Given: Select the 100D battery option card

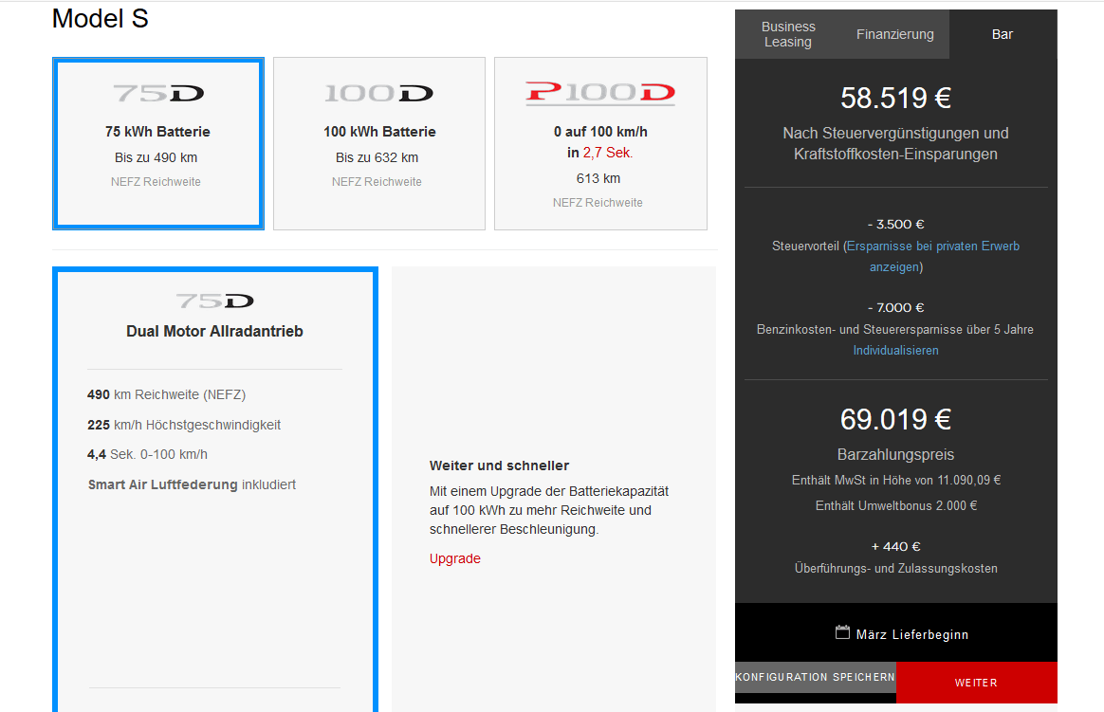Looking at the screenshot, I should coord(379,143).
